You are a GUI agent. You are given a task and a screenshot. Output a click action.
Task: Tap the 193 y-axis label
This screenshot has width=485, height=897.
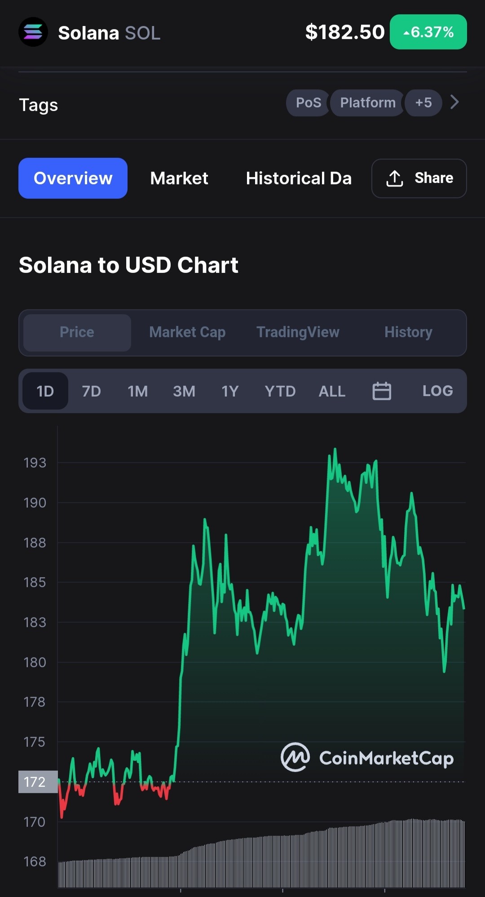tap(35, 463)
